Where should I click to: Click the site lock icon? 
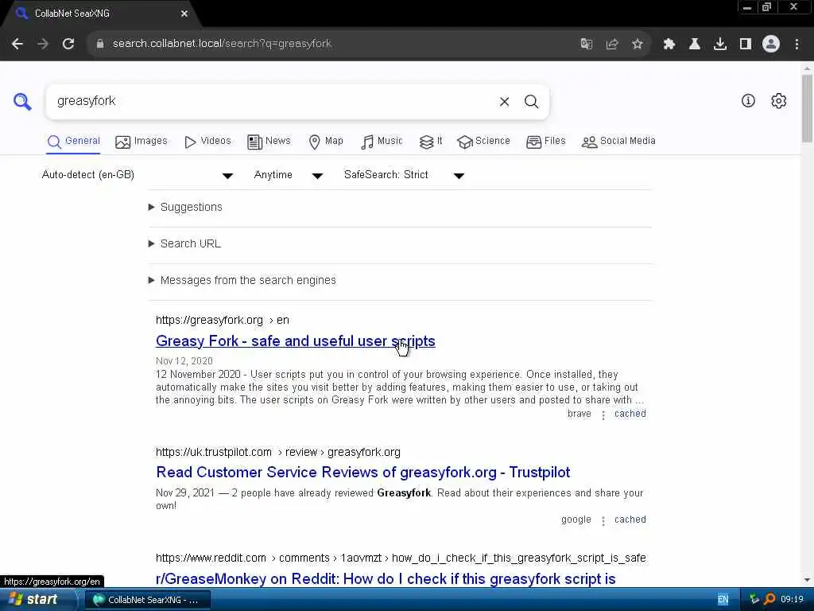[x=100, y=44]
